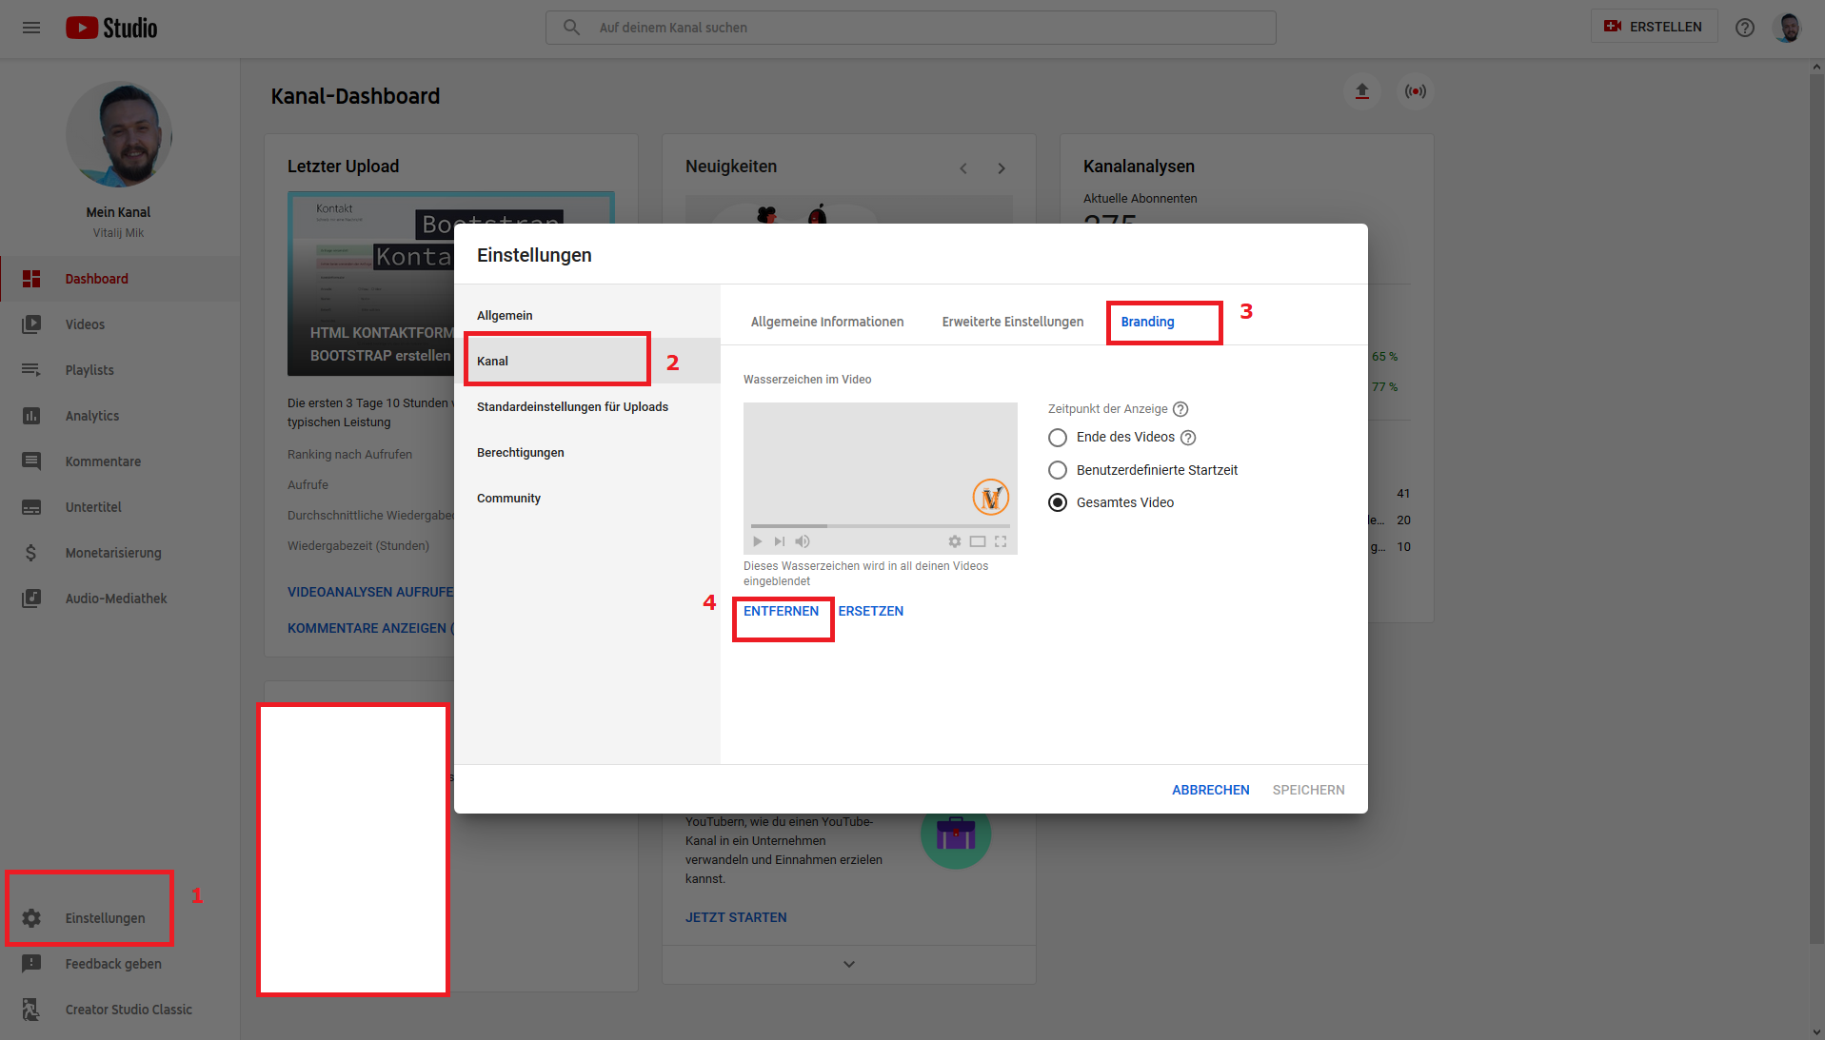The image size is (1825, 1040).
Task: Click the play icon in watermark preview
Action: pyautogui.click(x=758, y=541)
